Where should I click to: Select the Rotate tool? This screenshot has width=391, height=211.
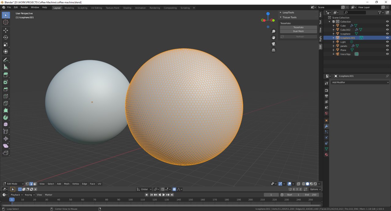click(6, 37)
